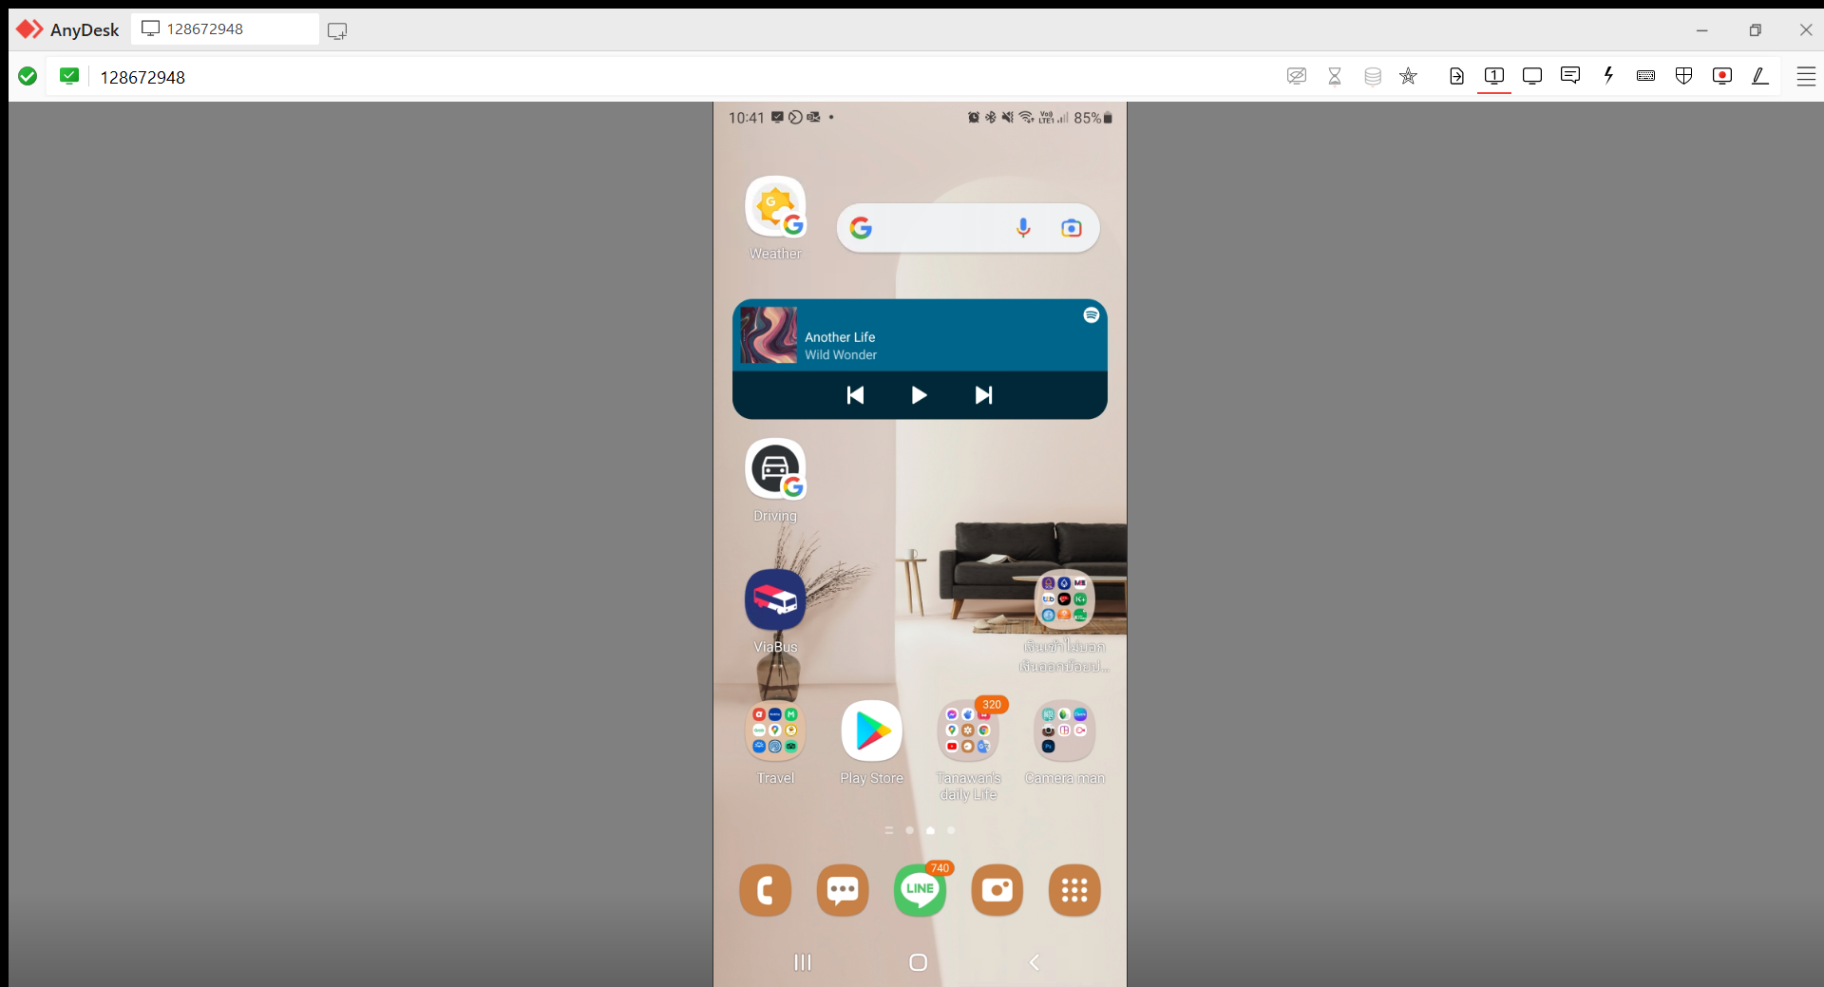Open the Travel folder
Viewport: 1824px width, 987px height.
[775, 731]
